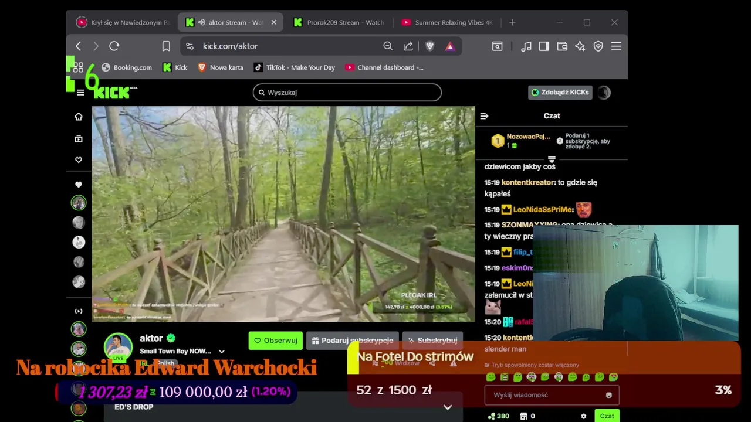Image resolution: width=751 pixels, height=422 pixels.
Task: Share the page via address bar icon
Action: [x=408, y=46]
